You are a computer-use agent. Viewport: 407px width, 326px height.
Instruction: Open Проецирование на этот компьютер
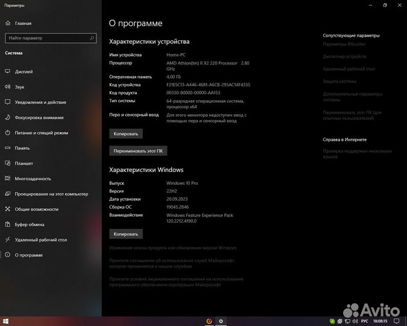46,194
